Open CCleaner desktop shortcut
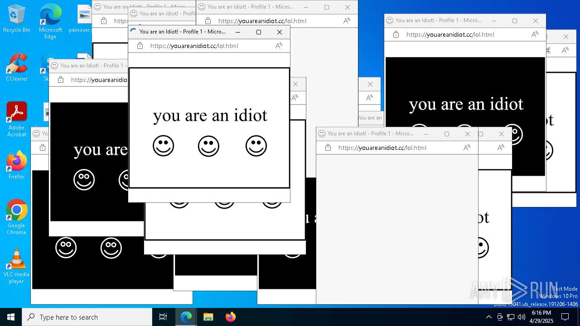 [17, 67]
